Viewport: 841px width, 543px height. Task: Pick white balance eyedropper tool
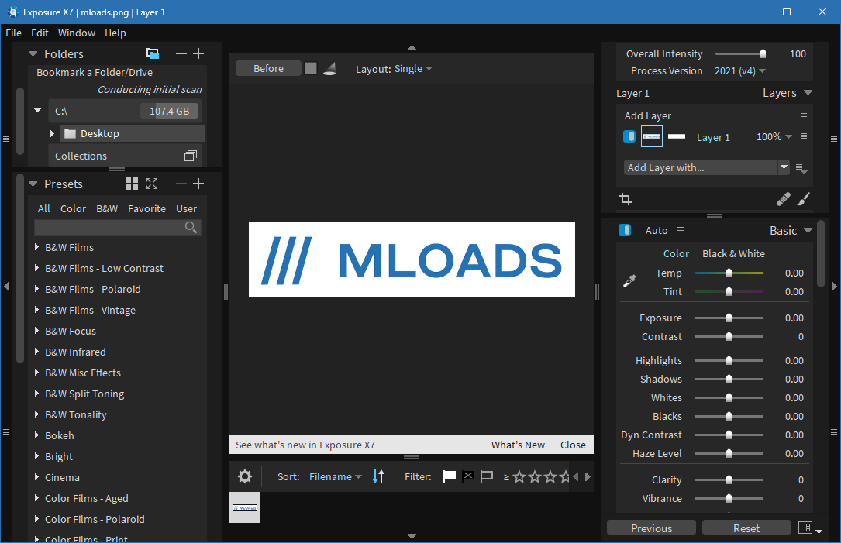tap(629, 281)
